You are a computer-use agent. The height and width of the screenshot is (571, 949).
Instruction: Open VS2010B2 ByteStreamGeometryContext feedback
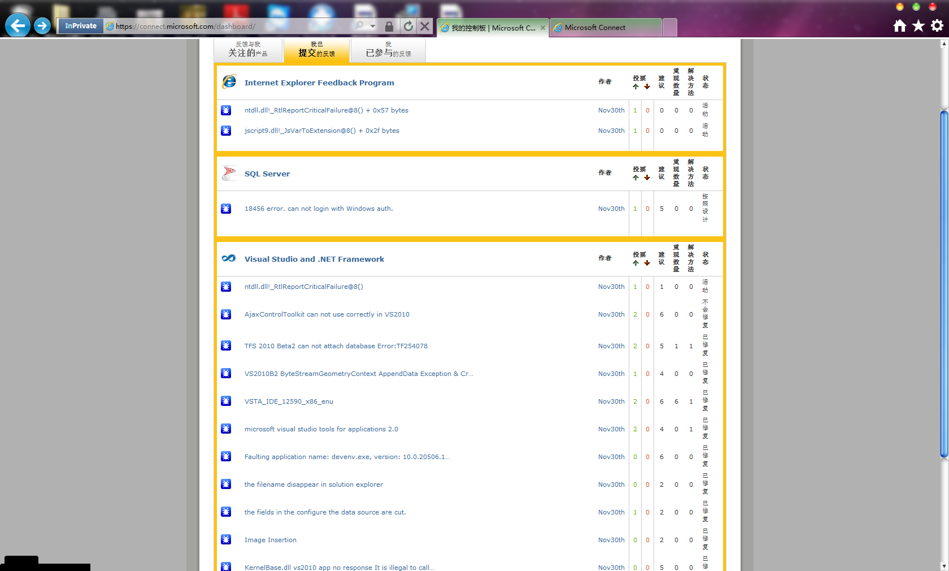coord(359,374)
